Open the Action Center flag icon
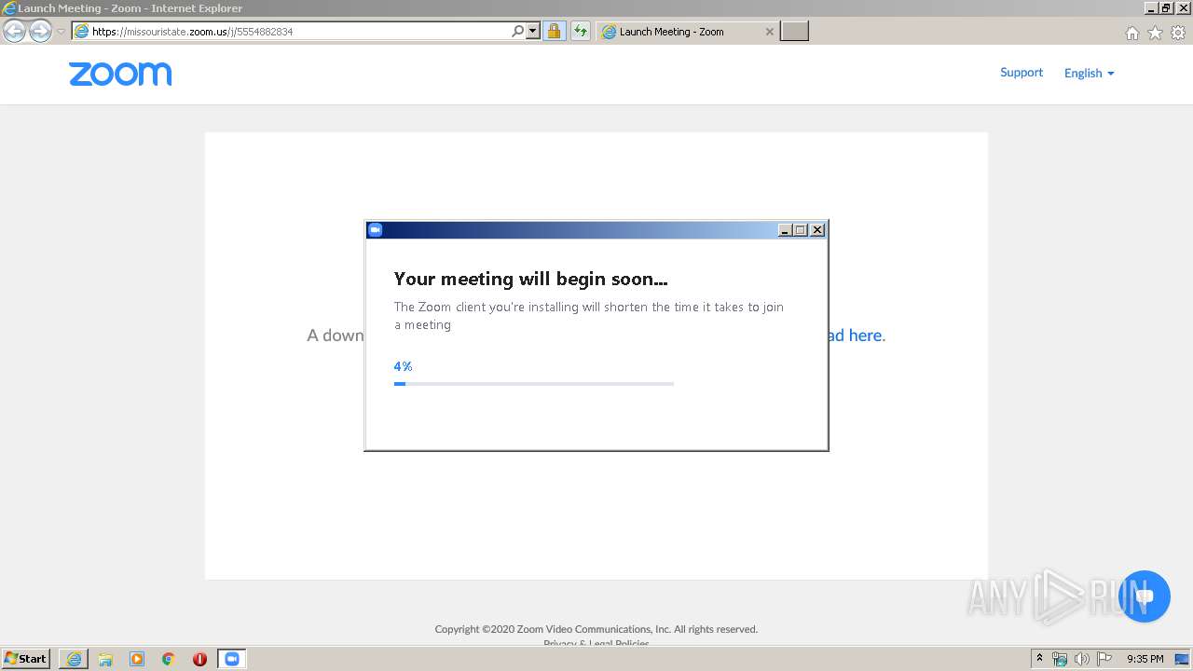This screenshot has width=1193, height=671. point(1104,659)
